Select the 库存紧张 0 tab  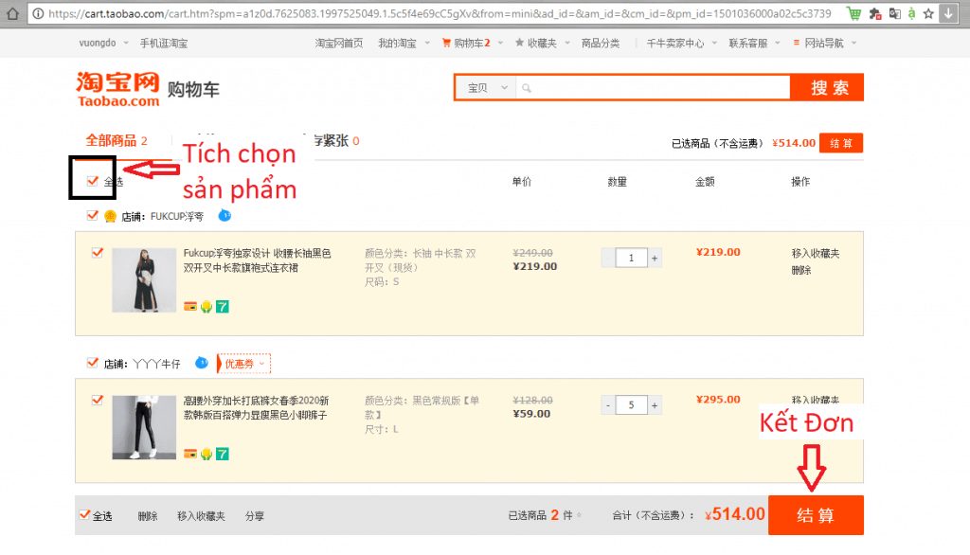click(x=336, y=140)
